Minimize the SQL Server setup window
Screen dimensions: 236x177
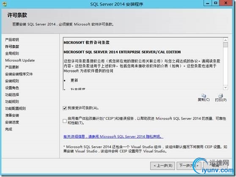click(208, 3)
